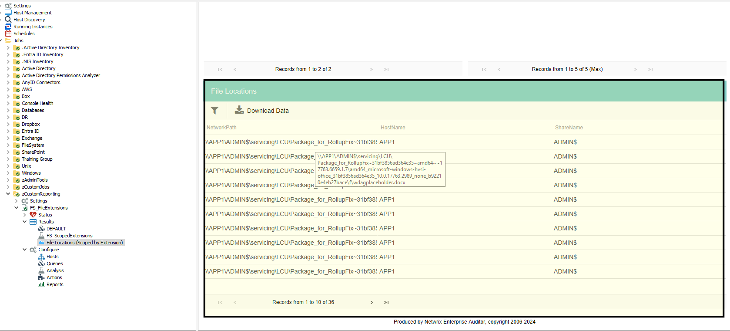Click the Schedules calendar icon

tap(8, 34)
